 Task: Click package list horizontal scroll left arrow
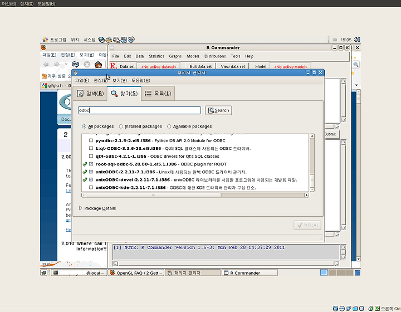pyautogui.click(x=84, y=195)
